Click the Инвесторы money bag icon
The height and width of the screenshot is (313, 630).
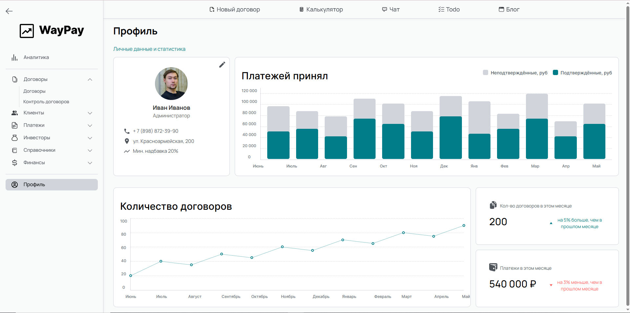pyautogui.click(x=14, y=138)
